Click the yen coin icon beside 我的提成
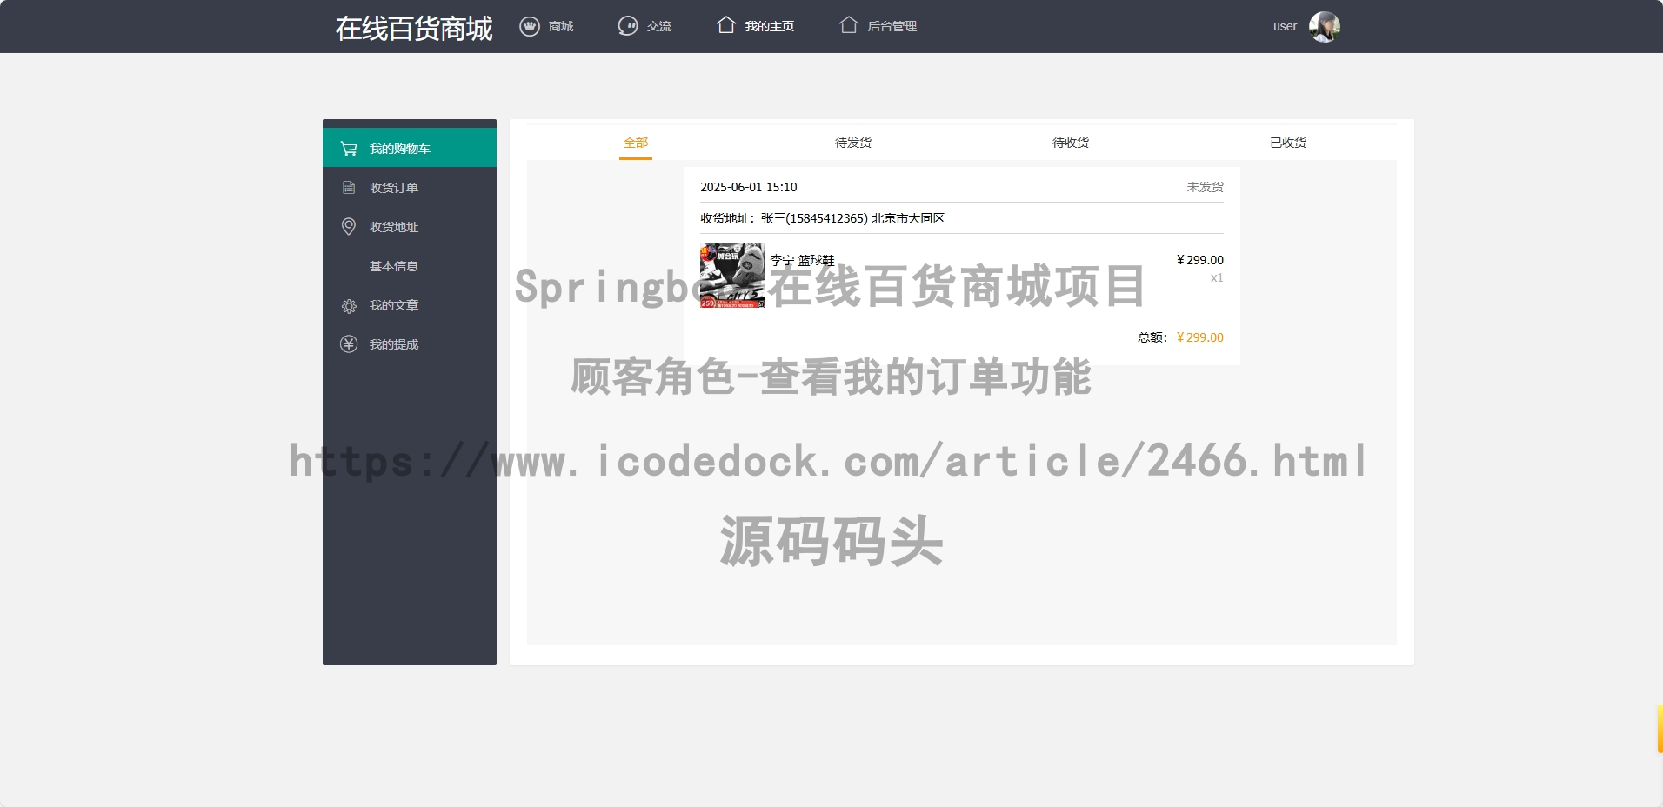The width and height of the screenshot is (1663, 807). (x=349, y=344)
